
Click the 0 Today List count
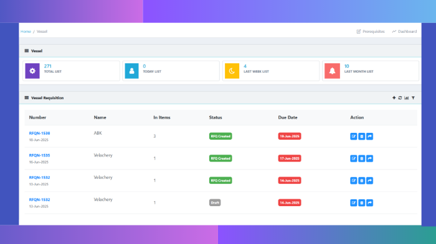(x=145, y=66)
